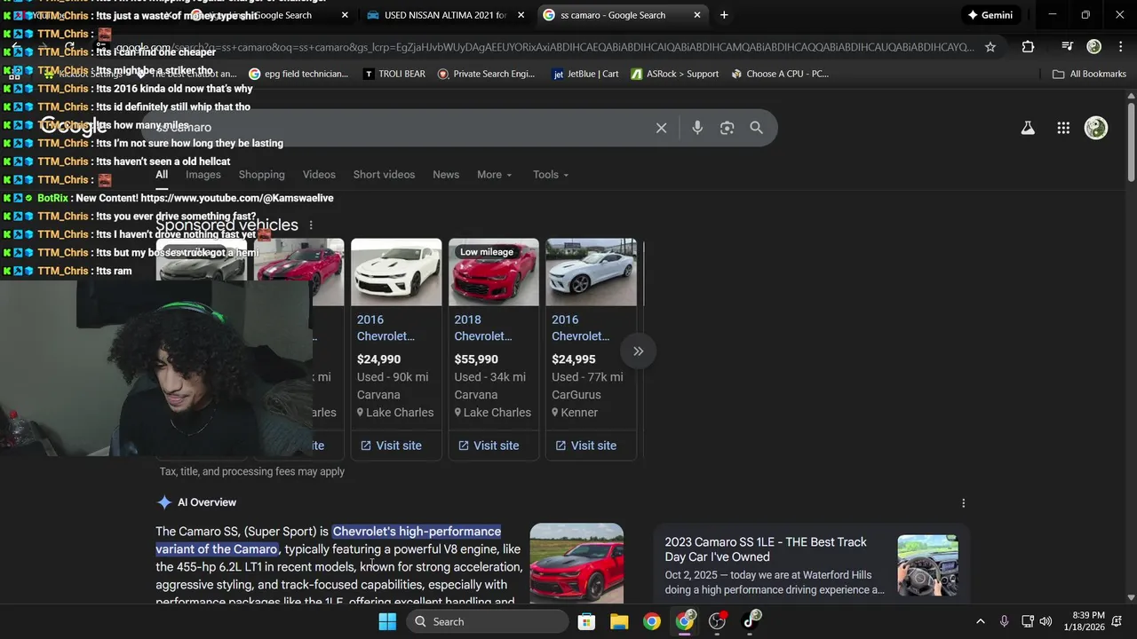Viewport: 1137px width, 639px height.
Task: Open the $24,990 2016 Chevrolet listing title
Action: pyautogui.click(x=386, y=327)
